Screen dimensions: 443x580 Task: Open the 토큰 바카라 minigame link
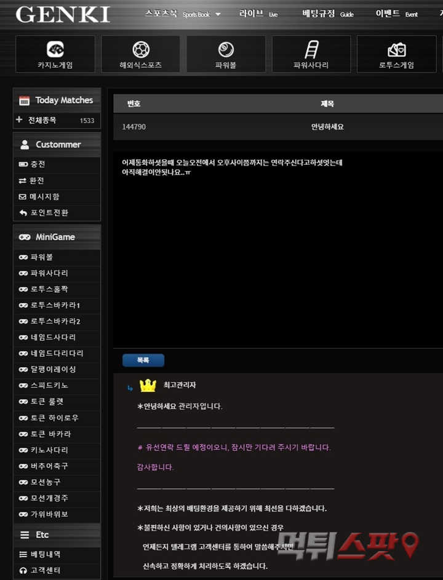(x=50, y=434)
